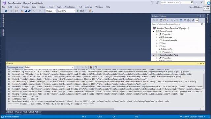Open the Debug configuration dropdown

point(51,11)
